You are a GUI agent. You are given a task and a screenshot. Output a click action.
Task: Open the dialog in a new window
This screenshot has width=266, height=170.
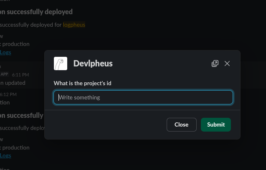pos(215,63)
